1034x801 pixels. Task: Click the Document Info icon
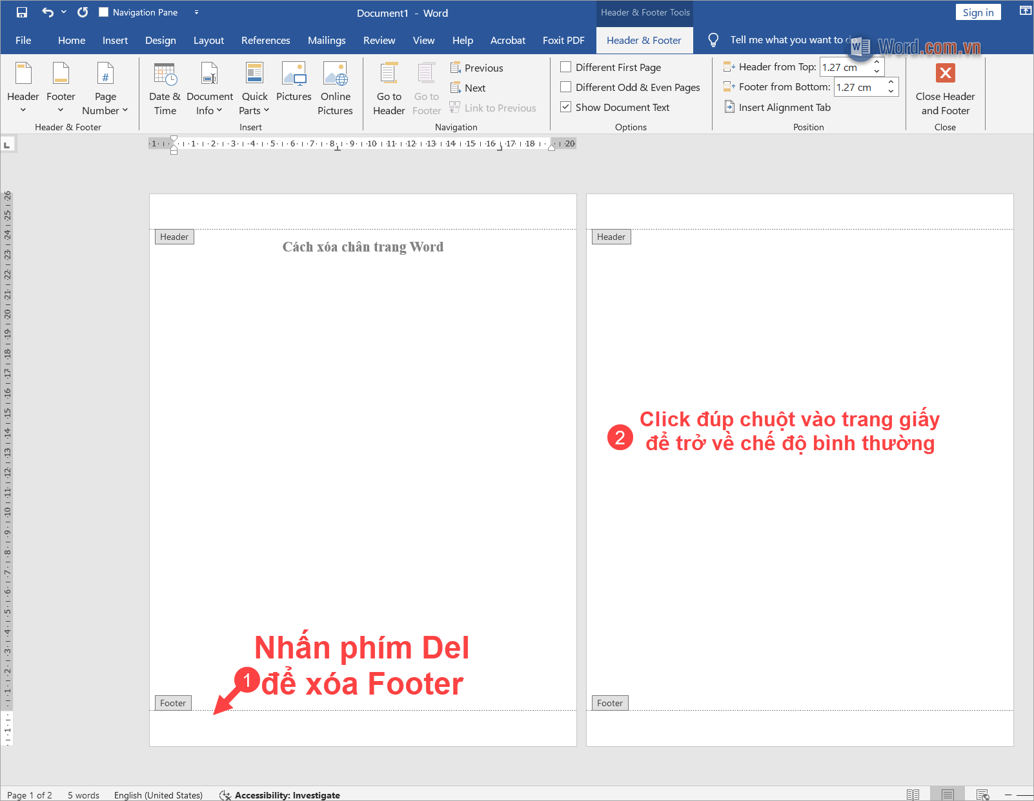click(210, 74)
